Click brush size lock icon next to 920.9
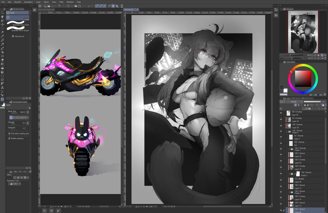The width and height of the screenshot is (328, 213). (28, 112)
